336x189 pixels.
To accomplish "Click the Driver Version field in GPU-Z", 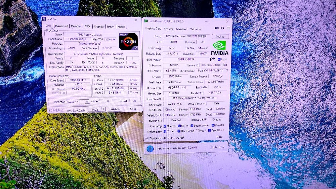I will click(x=195, y=98).
